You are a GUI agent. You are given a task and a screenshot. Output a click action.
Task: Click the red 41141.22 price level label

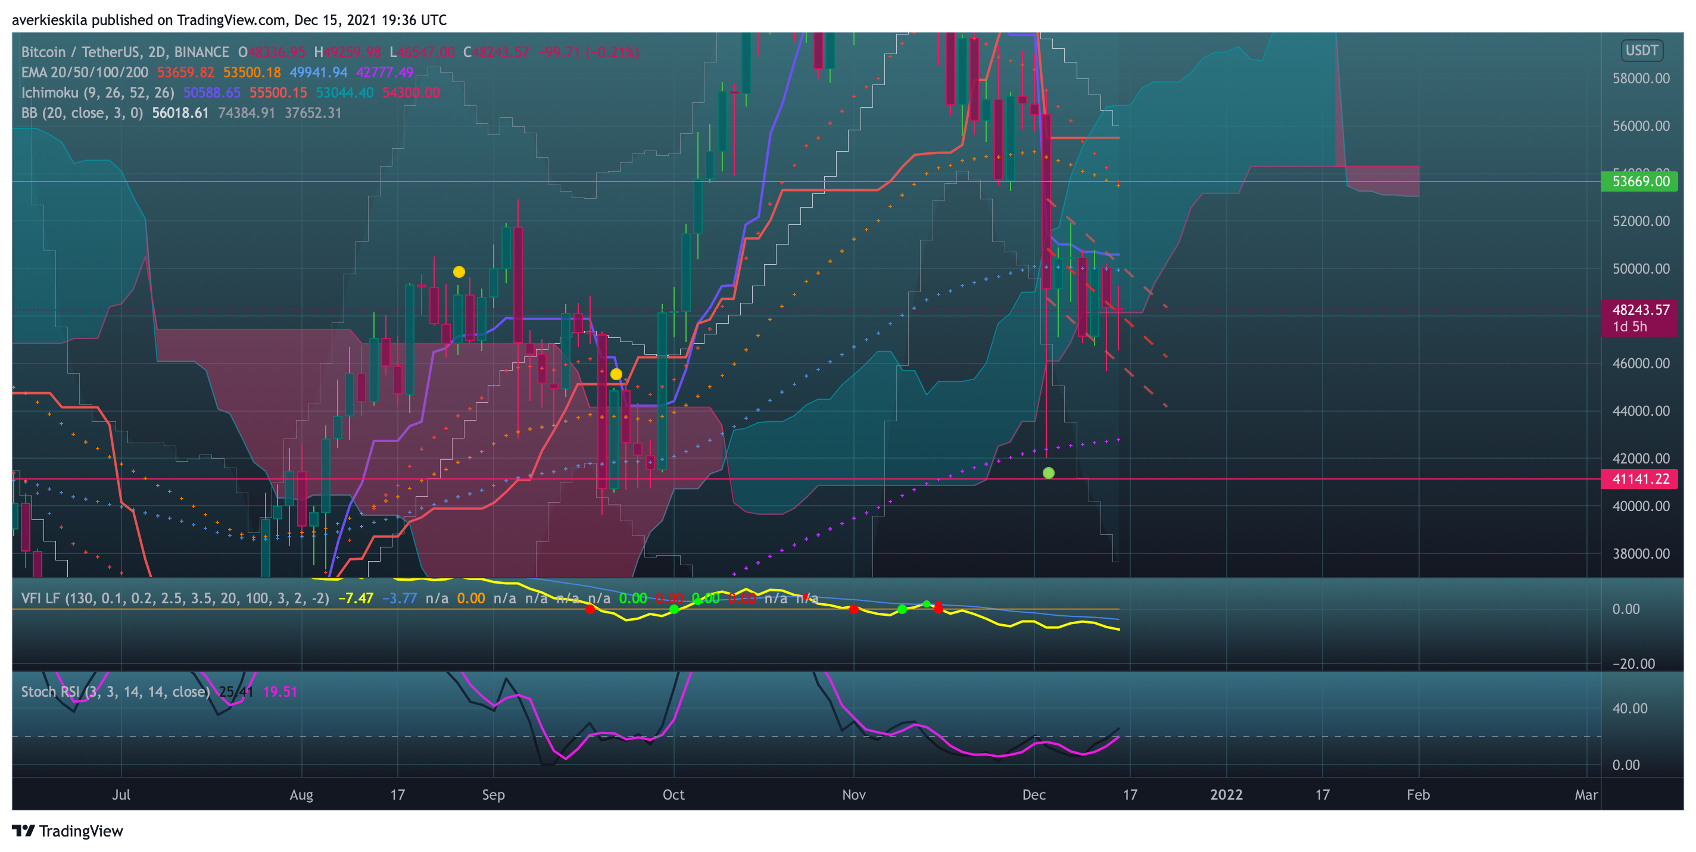[1639, 479]
